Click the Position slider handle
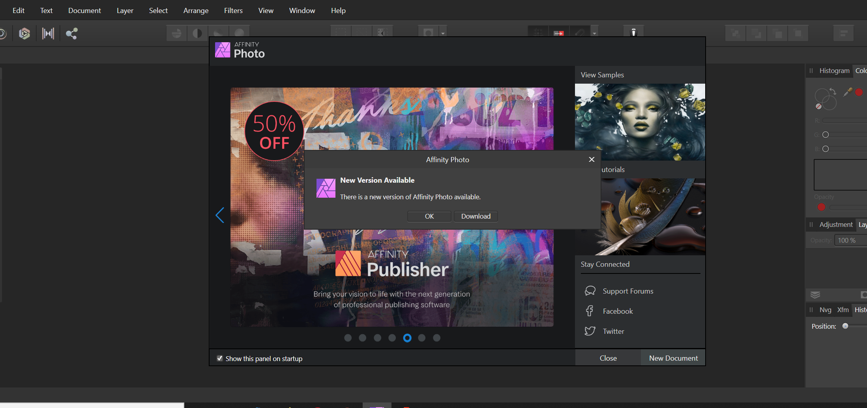This screenshot has height=408, width=867. (845, 326)
